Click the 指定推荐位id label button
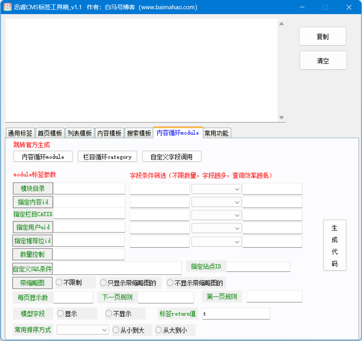 [33, 241]
